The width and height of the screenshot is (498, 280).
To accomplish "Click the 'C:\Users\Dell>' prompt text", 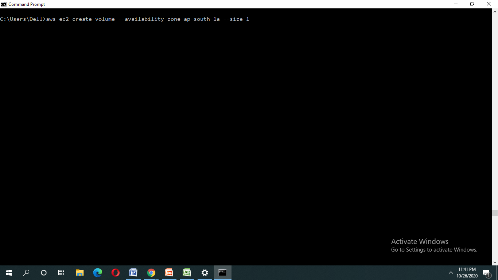I will 23,19.
